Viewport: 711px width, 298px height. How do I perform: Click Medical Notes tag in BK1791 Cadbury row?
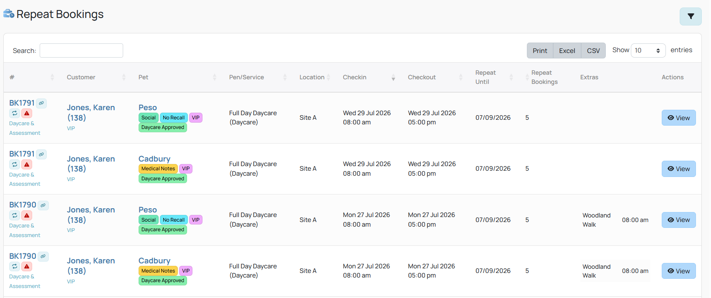(158, 169)
